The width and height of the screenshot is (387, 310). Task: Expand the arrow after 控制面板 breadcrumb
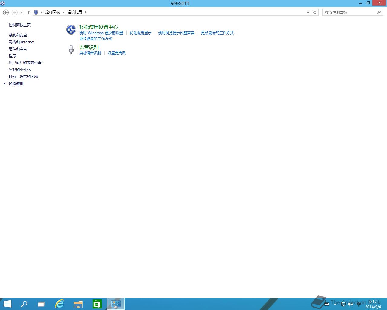pos(64,12)
